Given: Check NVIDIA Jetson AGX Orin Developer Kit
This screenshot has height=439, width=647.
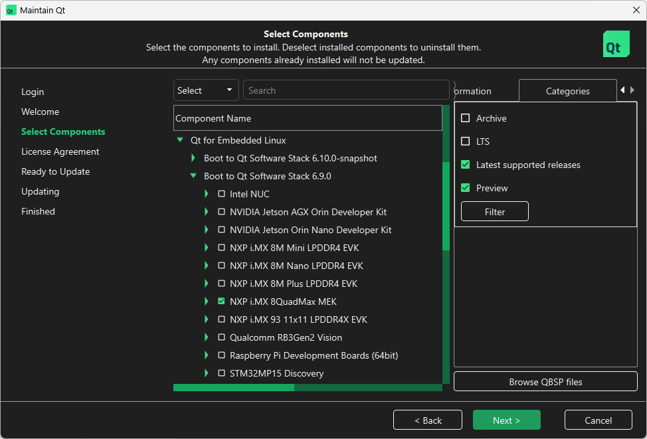Looking at the screenshot, I should pyautogui.click(x=222, y=212).
